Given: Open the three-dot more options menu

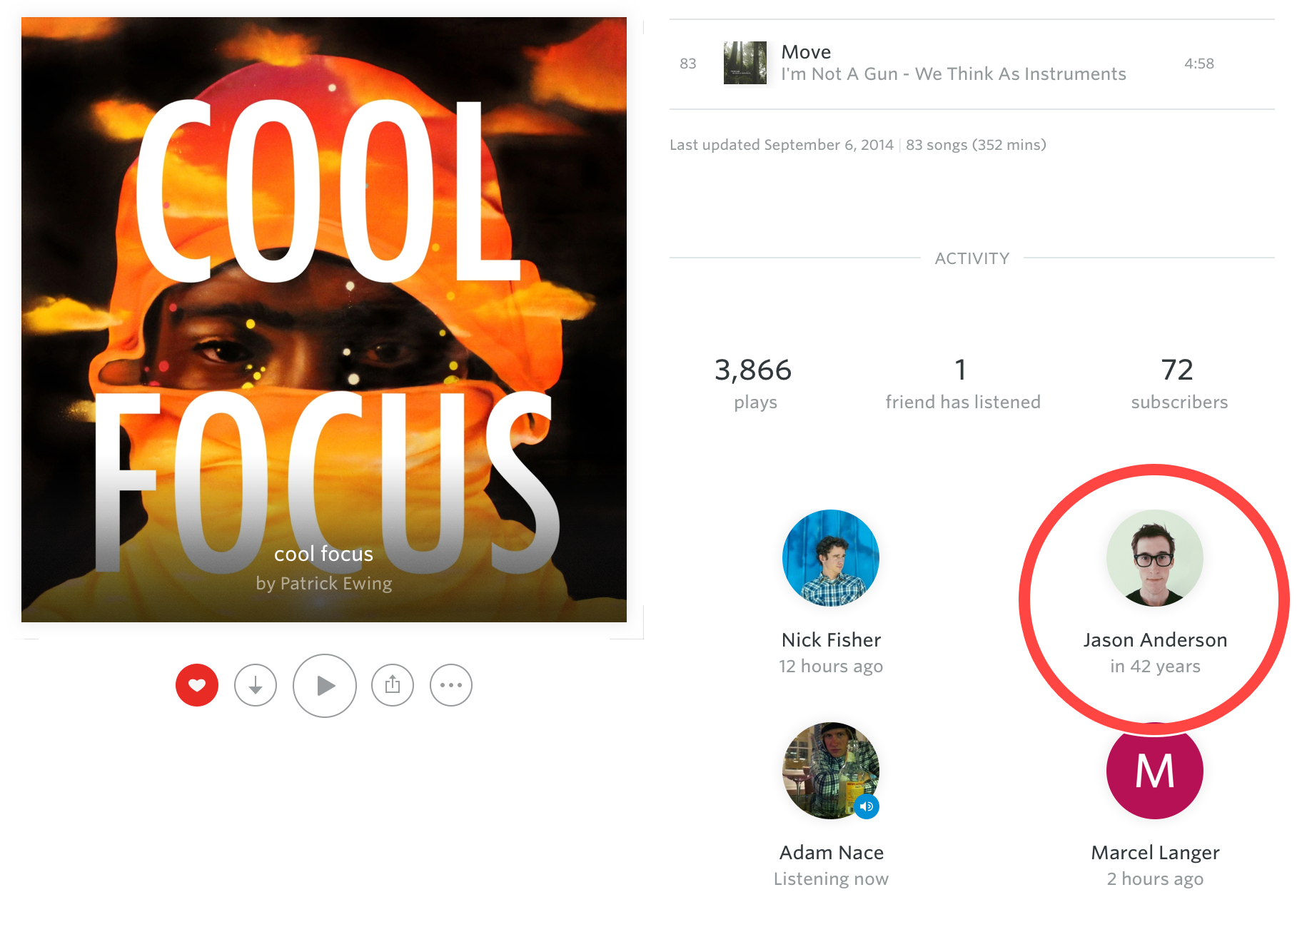Looking at the screenshot, I should tap(451, 685).
